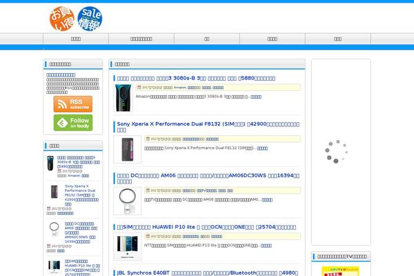This screenshot has width=414, height=276.
Task: Click the calendar icon under the HUAWEI P10 lite main title
Action: 148,237
